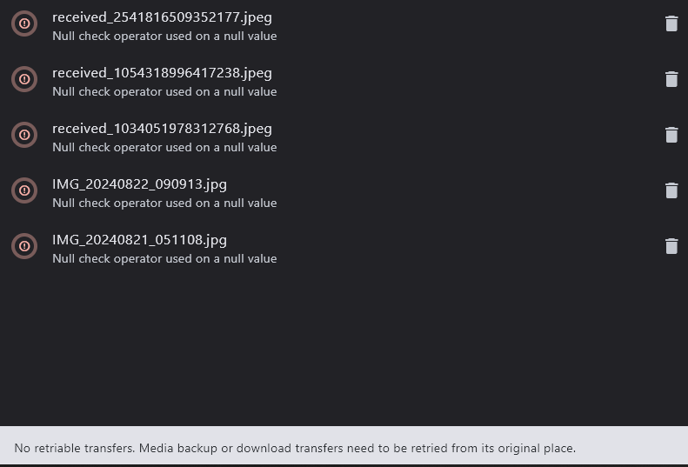This screenshot has height=467, width=688.
Task: Open the IMG_20240822_090913.jpg transfer entry
Action: click(x=344, y=190)
